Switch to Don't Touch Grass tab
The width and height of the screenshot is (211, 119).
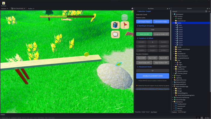18,8
